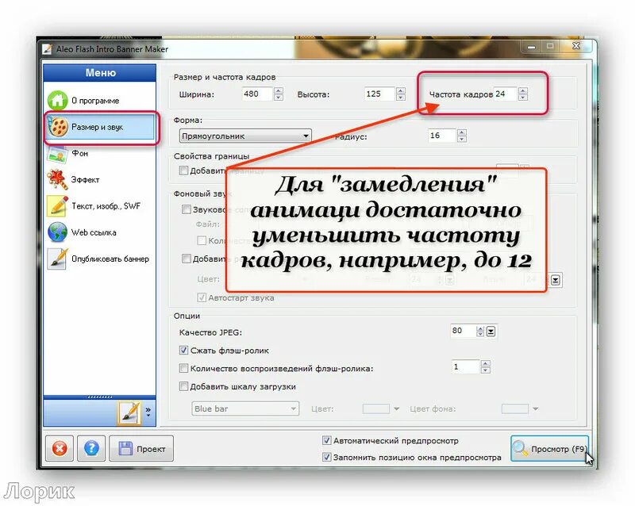
Task: Minimize the Aleo Flash Intro Banner Maker window
Action: pyautogui.click(x=532, y=47)
